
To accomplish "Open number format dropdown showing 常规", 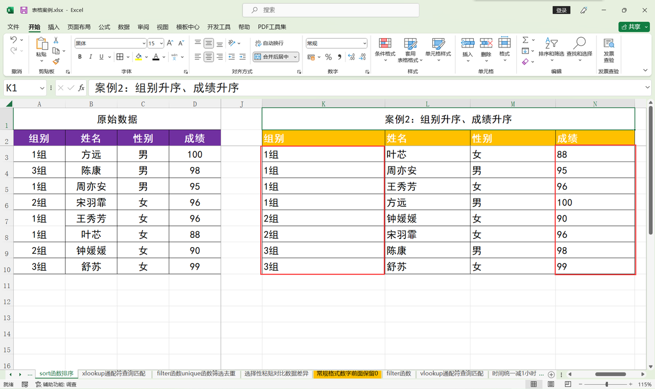I will point(365,43).
